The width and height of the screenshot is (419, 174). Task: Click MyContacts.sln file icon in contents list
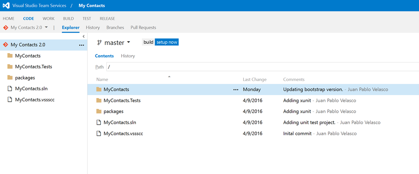click(x=99, y=123)
